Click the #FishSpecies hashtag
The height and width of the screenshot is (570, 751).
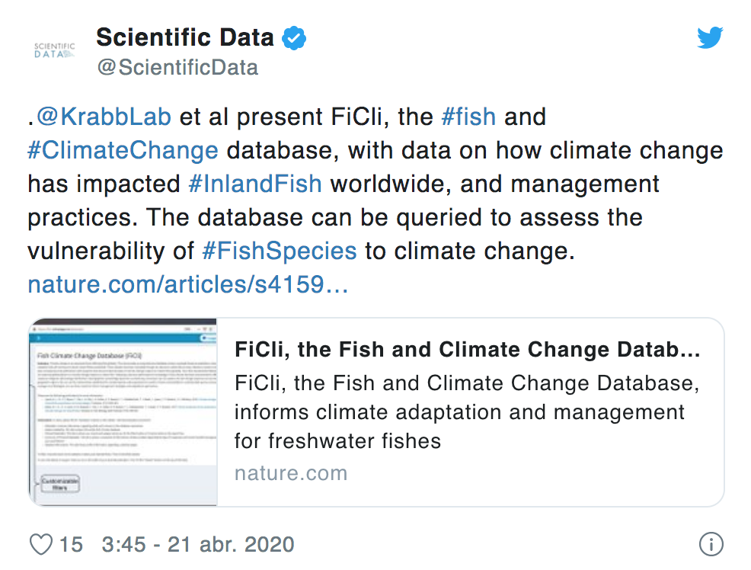tap(279, 251)
